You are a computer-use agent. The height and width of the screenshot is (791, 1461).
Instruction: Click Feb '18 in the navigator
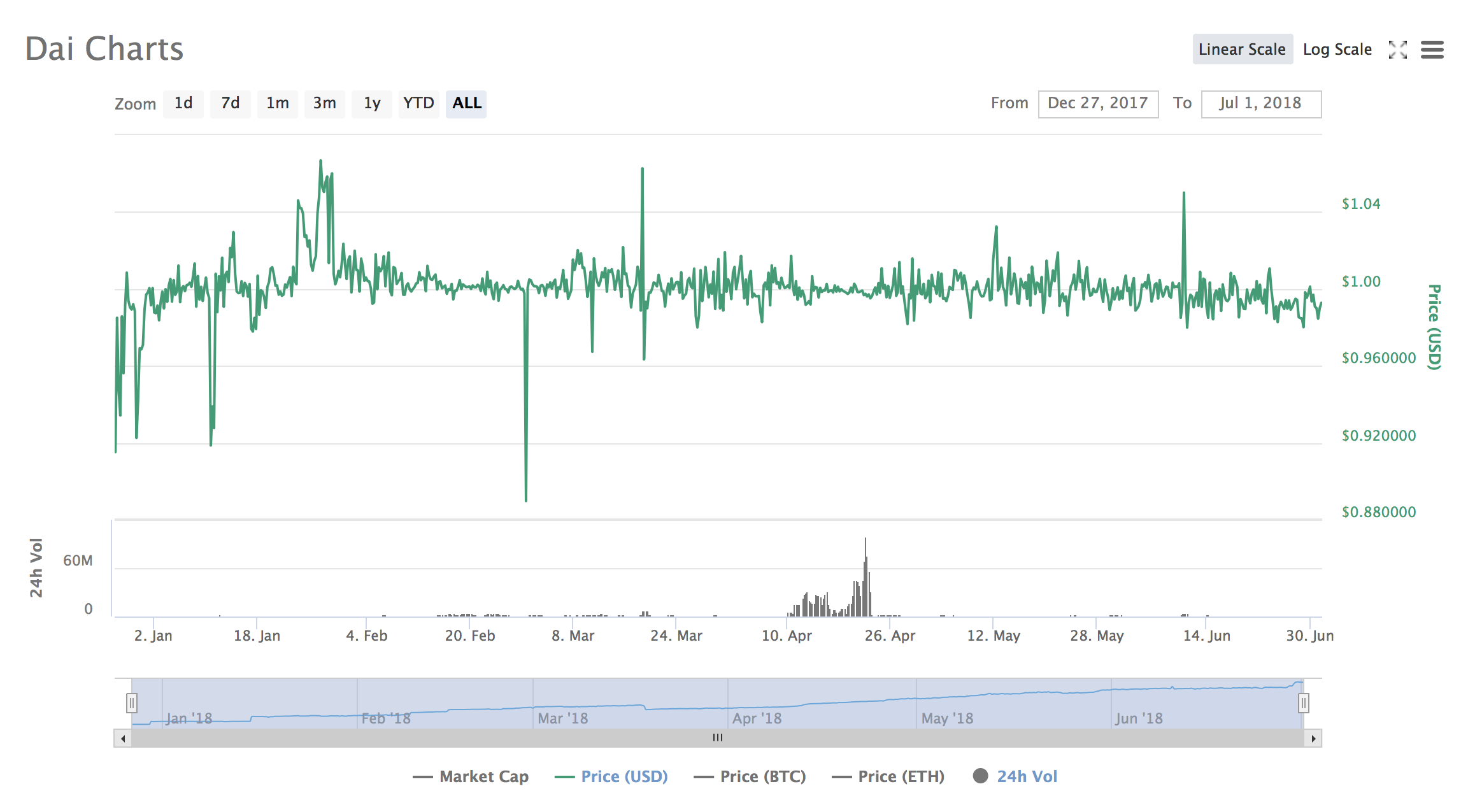click(386, 718)
